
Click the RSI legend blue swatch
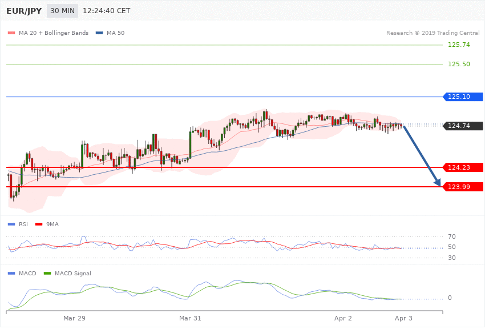click(x=11, y=224)
